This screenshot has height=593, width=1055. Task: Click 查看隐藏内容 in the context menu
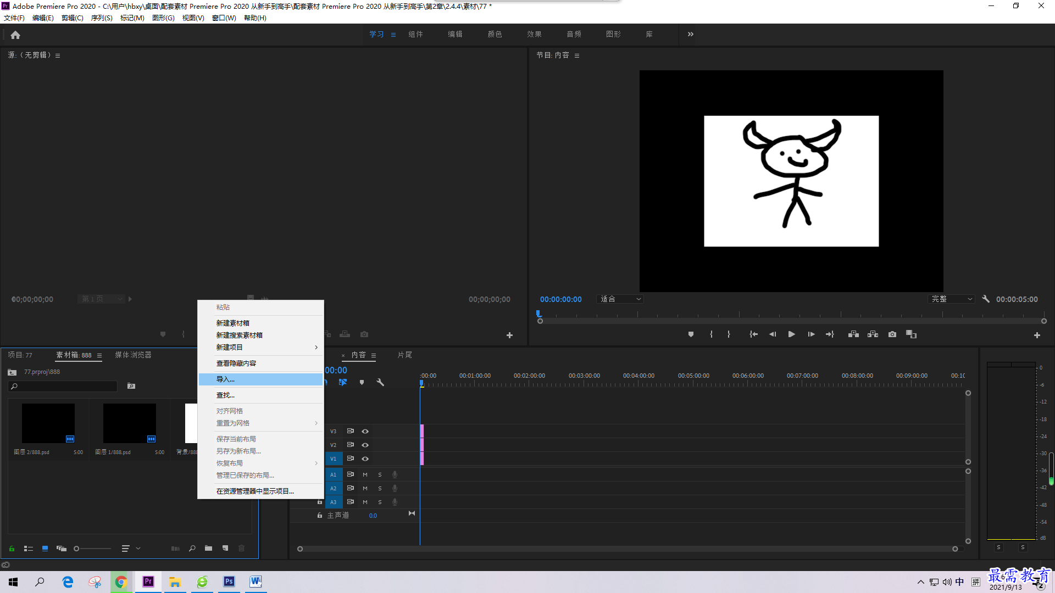click(x=261, y=363)
